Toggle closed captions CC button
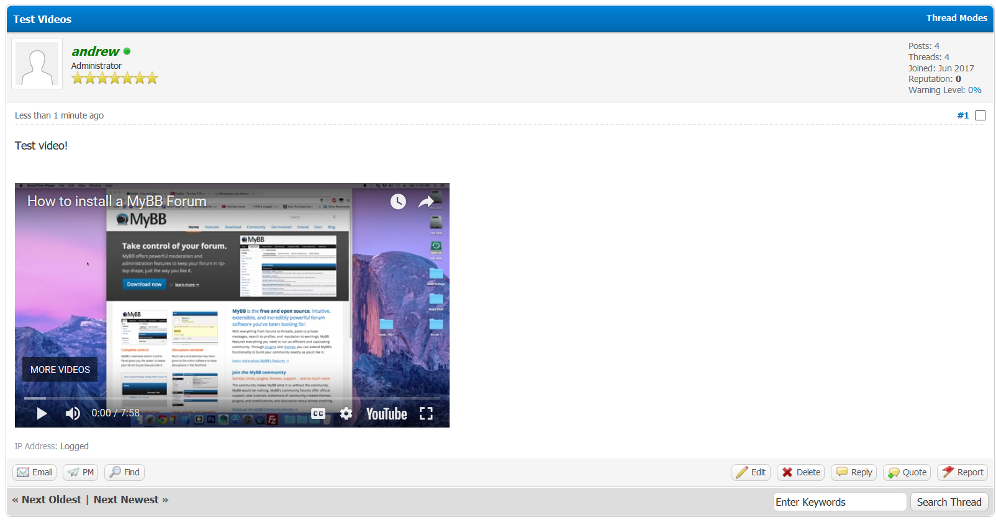This screenshot has width=996, height=520. pos(318,413)
